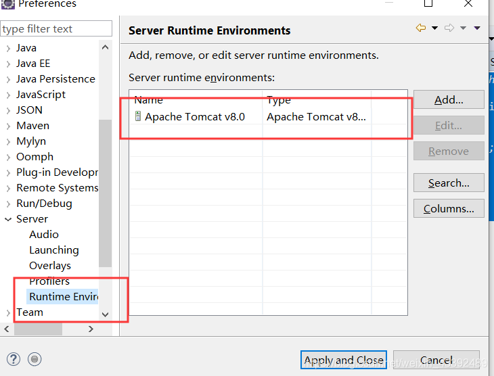Screen dimensions: 494x376
Task: Click the back navigation arrow icon
Action: (421, 28)
